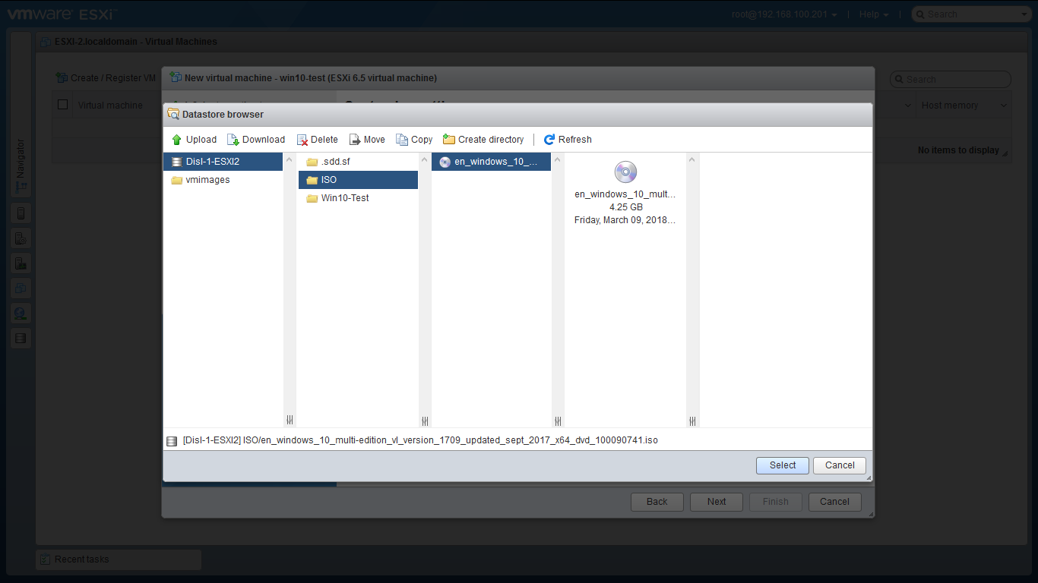Click the first column resize handle
The width and height of the screenshot is (1038, 583).
(289, 421)
